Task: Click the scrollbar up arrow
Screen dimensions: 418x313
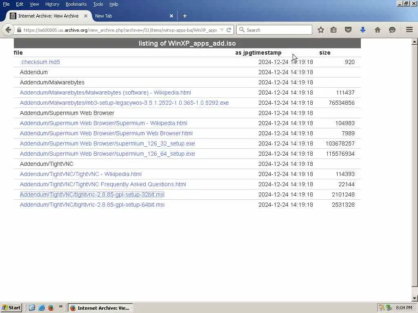Action: [x=415, y=42]
